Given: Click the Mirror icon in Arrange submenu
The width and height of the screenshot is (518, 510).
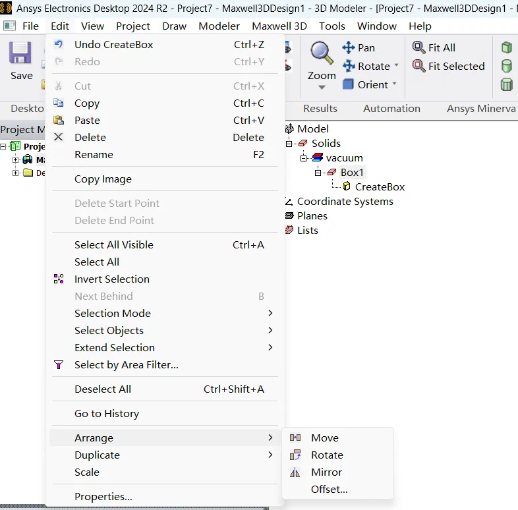Looking at the screenshot, I should pyautogui.click(x=295, y=472).
